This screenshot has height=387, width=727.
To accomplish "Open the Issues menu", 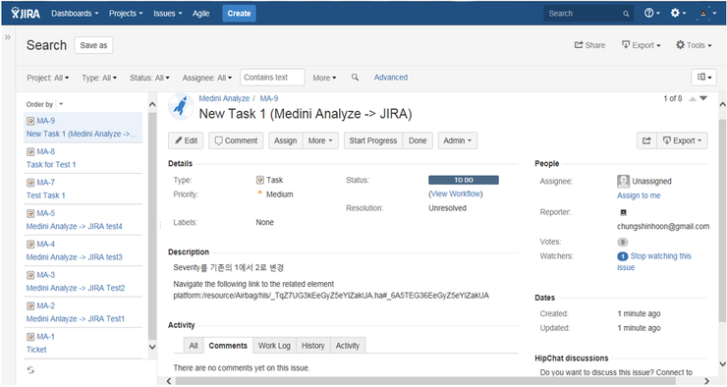I will click(168, 14).
